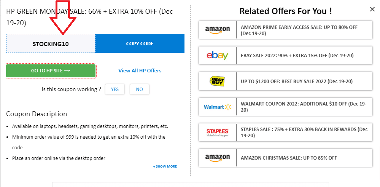
Task: Expand description with Show More
Action: coord(165,166)
